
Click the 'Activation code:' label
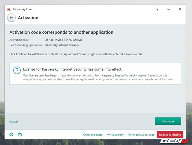tap(19, 40)
